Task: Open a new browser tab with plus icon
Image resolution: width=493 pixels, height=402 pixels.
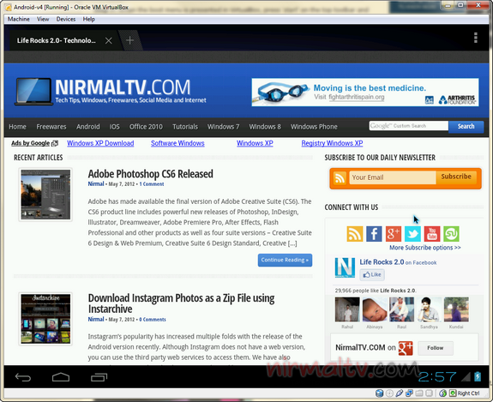Action: (x=129, y=40)
